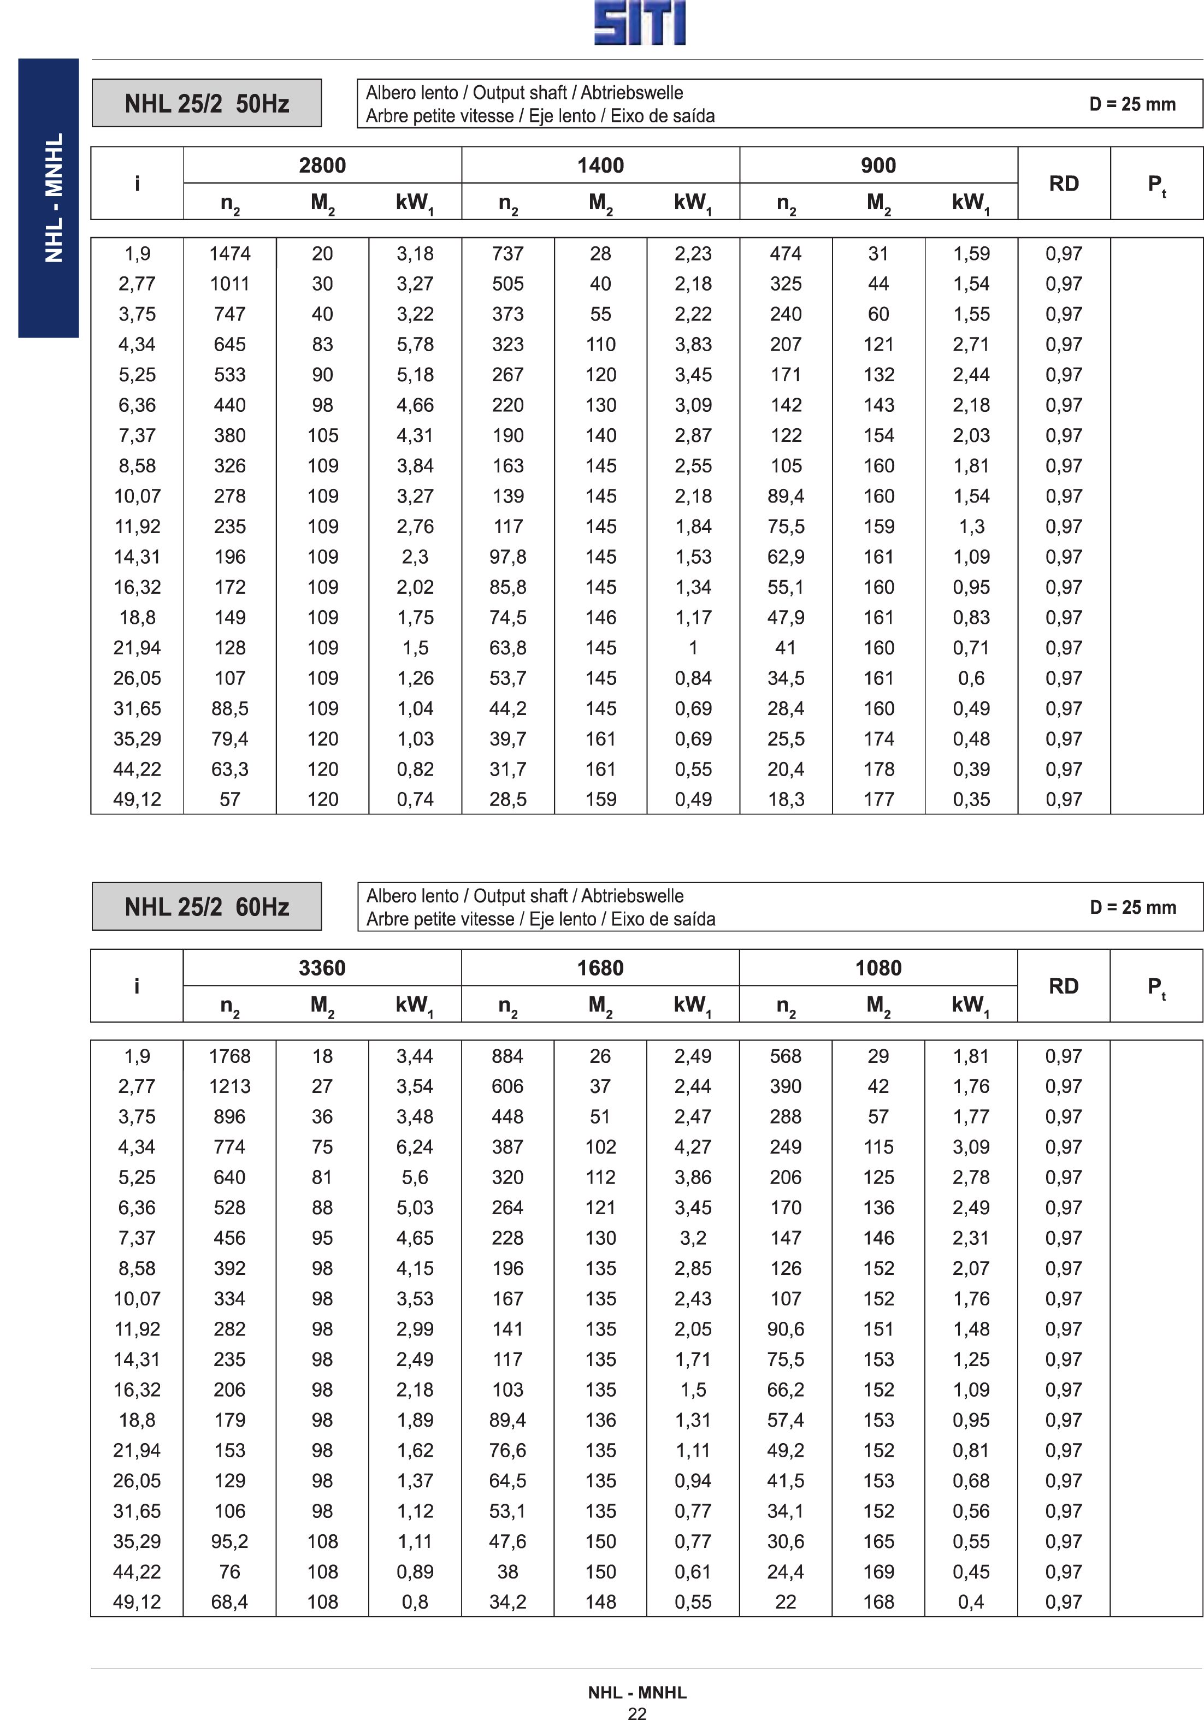
Task: Click the footer NHL - MNHL label
Action: [x=638, y=1693]
